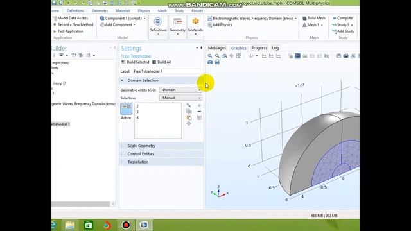
Task: Click Add Physics button
Action: tap(220, 24)
